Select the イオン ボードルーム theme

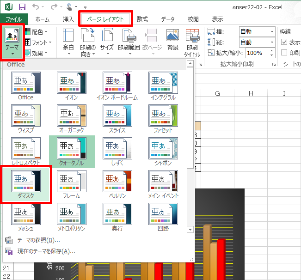[117, 86]
